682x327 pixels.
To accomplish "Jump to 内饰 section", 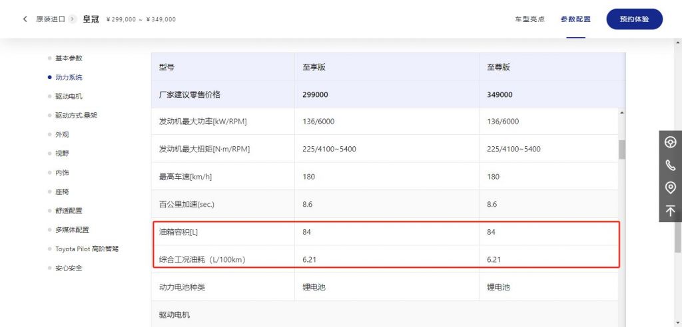I will coord(62,173).
